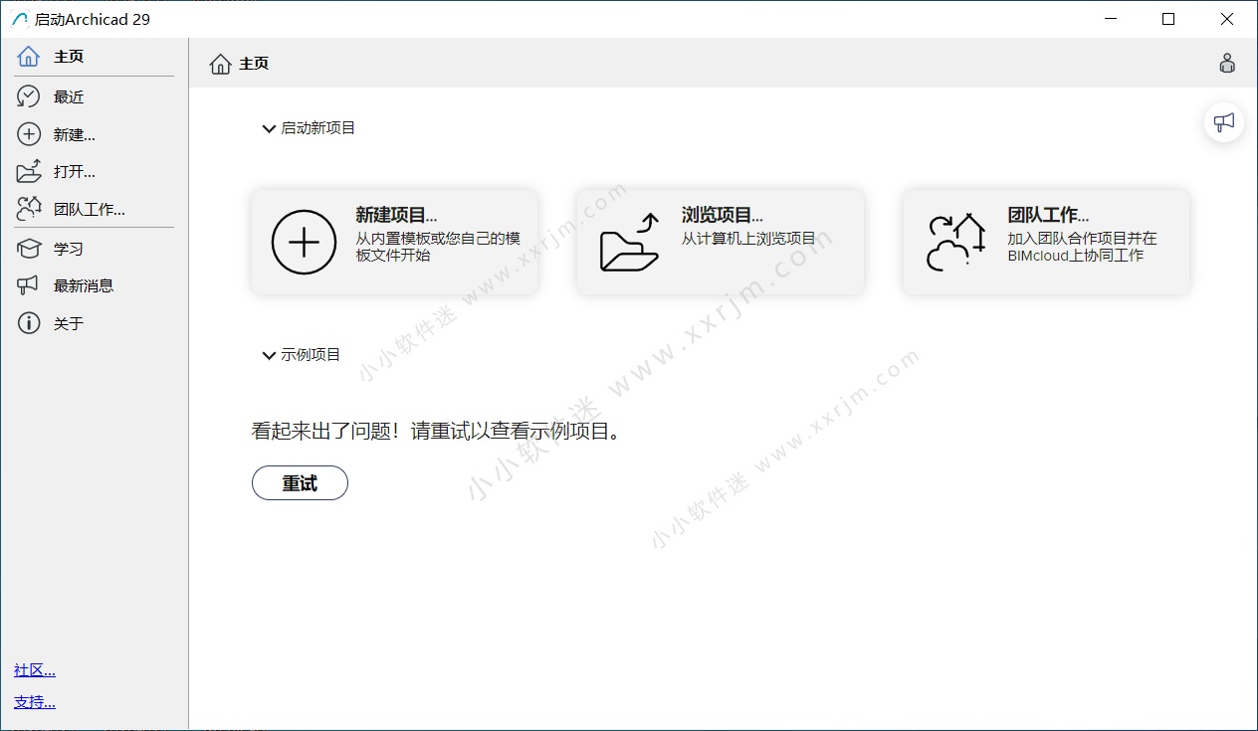Viewport: 1258px width, 731px height.
Task: Click the cloud house Teamwork card icon
Action: [x=955, y=242]
